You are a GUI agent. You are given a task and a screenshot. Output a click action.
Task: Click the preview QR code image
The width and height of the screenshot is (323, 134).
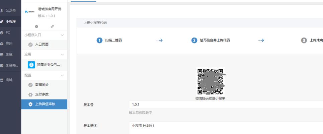tap(210, 82)
